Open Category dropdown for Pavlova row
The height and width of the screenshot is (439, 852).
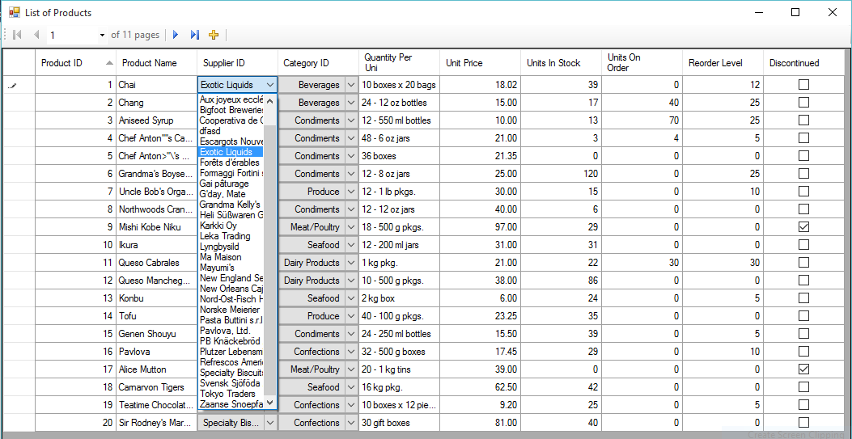click(x=351, y=351)
